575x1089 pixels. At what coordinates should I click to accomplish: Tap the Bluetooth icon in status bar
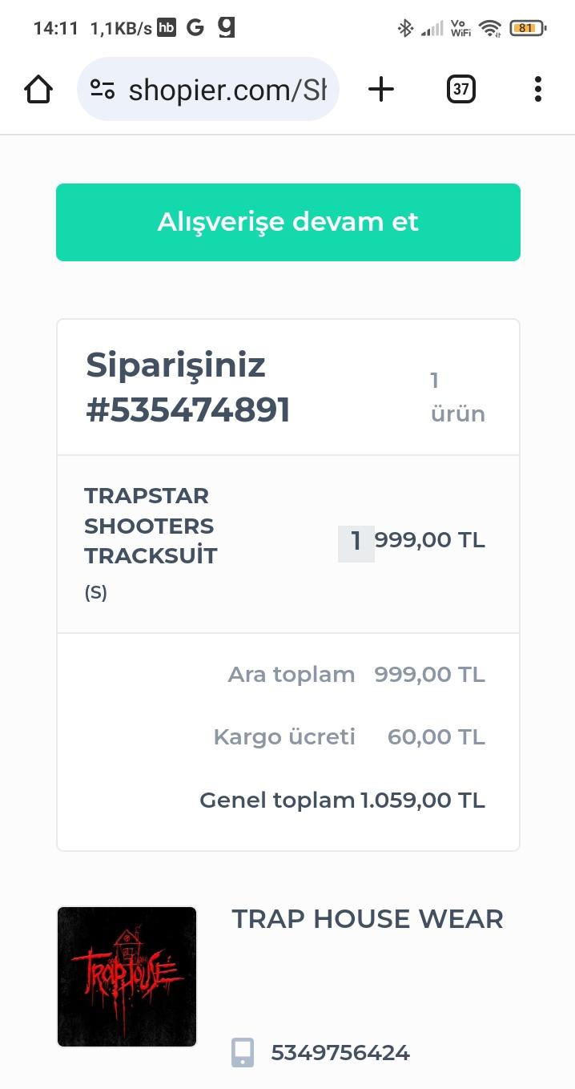(x=405, y=26)
